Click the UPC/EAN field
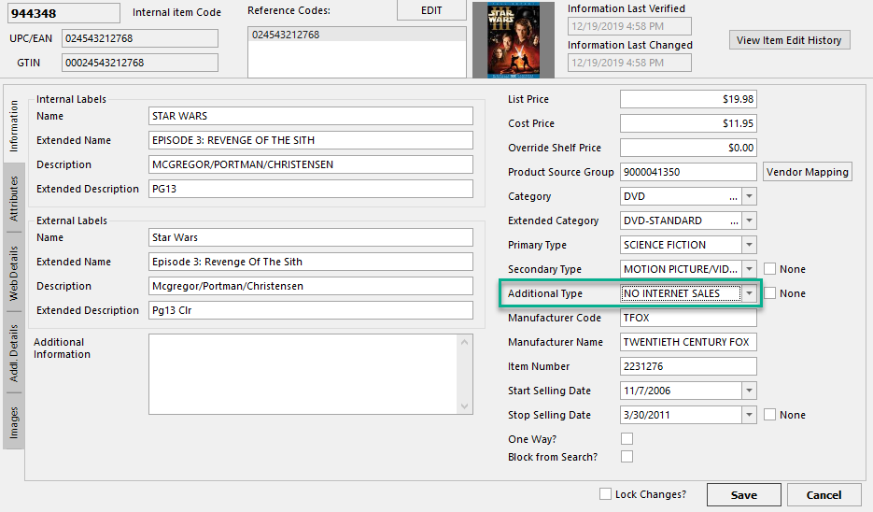Screen dimensions: 873x512 point(140,38)
